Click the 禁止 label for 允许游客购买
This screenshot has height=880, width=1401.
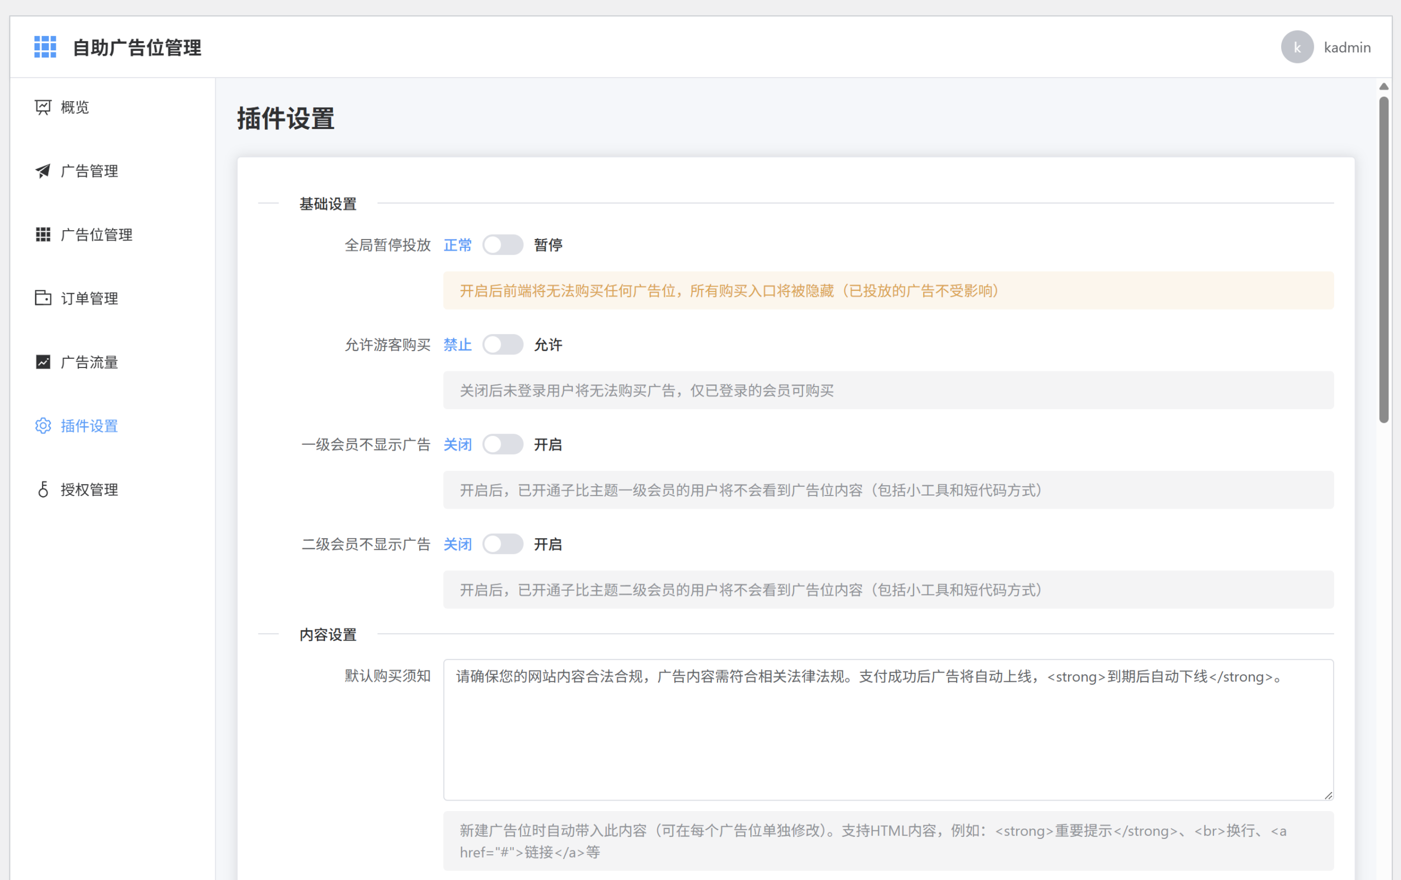458,345
